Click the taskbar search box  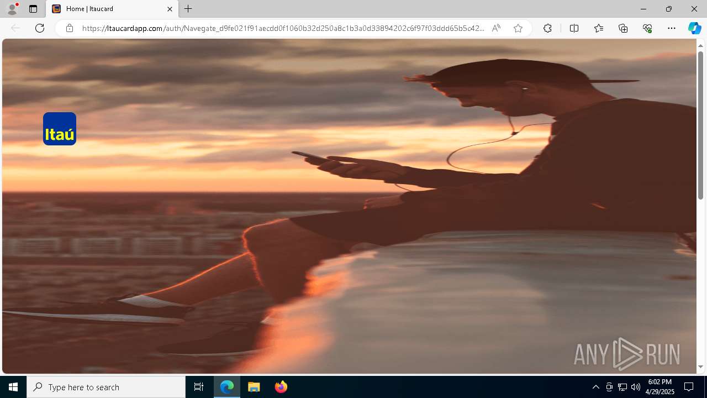click(106, 387)
